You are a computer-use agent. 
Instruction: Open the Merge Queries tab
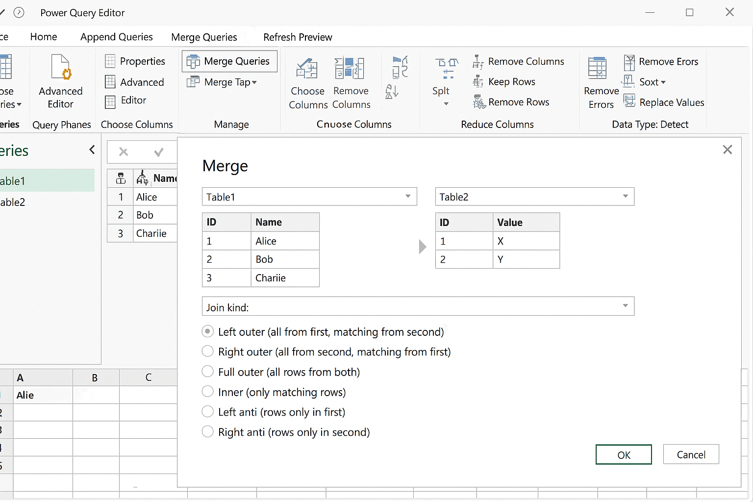[204, 37]
